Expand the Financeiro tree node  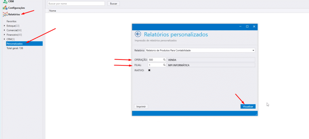pyautogui.click(x=4, y=35)
